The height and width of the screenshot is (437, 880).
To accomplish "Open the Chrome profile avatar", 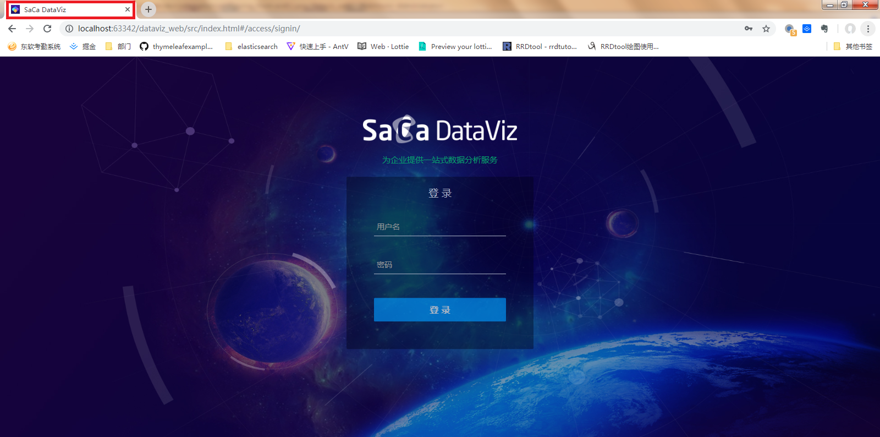I will [850, 29].
